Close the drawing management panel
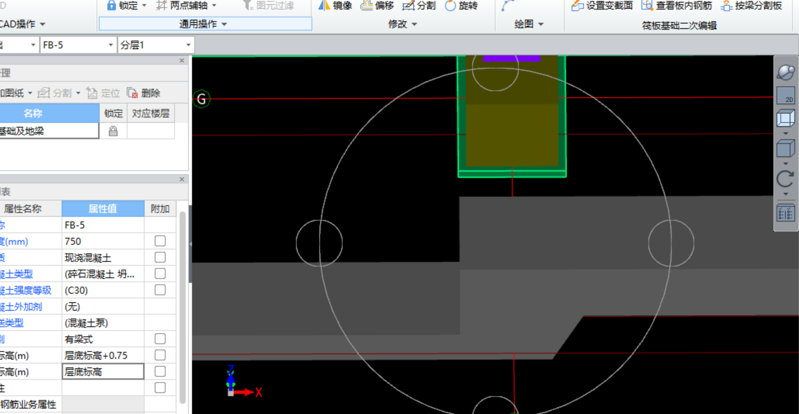The width and height of the screenshot is (799, 414). (x=182, y=61)
